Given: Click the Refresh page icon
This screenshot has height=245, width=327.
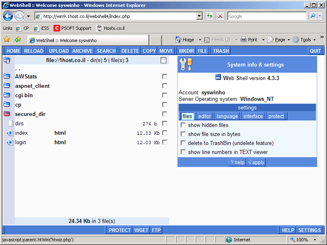Looking at the screenshot, I should pos(209,16).
